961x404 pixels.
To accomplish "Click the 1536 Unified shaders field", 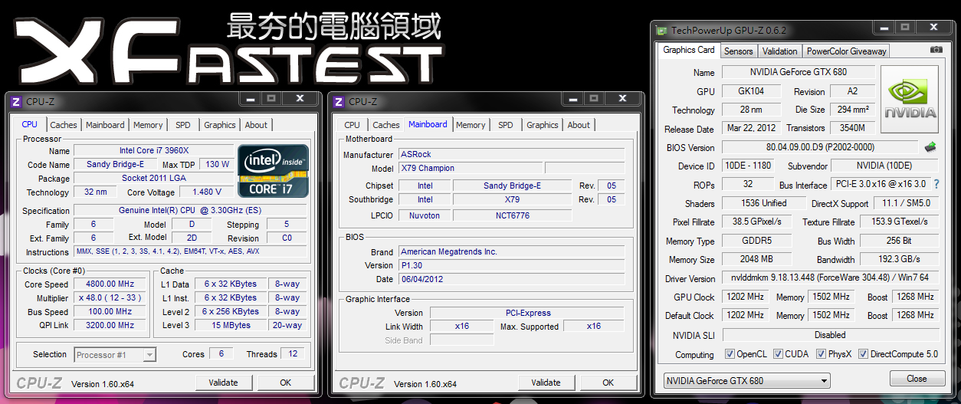I will tap(763, 203).
